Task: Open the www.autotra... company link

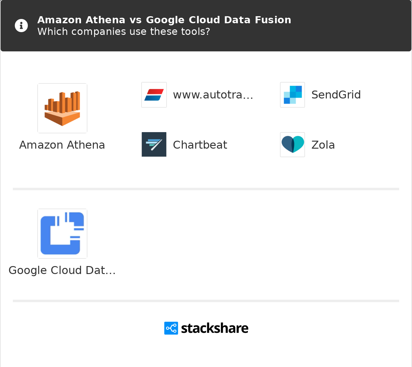Action: (x=213, y=95)
